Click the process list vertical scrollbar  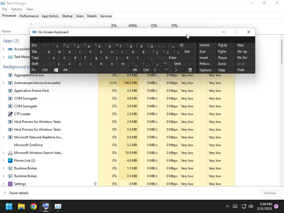[282, 51]
